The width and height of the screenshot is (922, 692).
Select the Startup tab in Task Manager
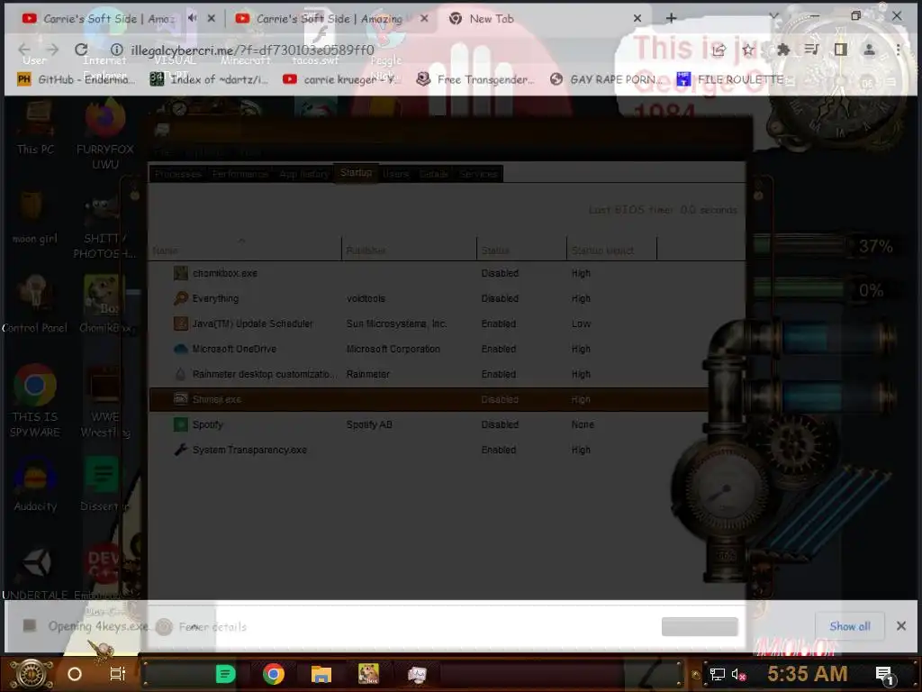tap(356, 173)
